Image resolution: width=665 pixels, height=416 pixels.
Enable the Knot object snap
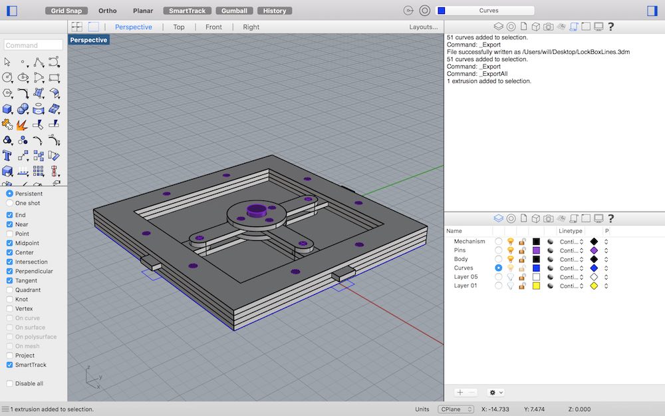coord(9,300)
